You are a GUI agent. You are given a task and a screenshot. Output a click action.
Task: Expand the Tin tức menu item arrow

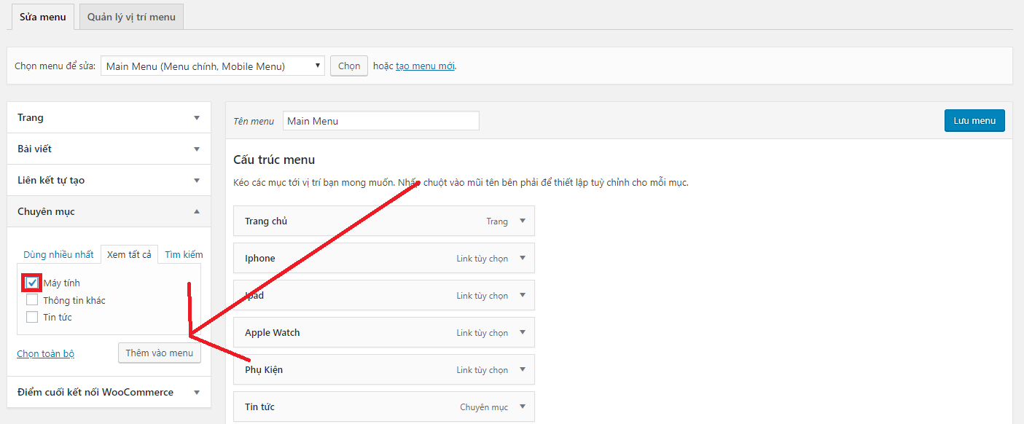[522, 407]
